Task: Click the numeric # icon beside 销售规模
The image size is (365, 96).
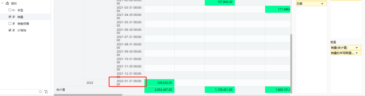Action: (13, 23)
